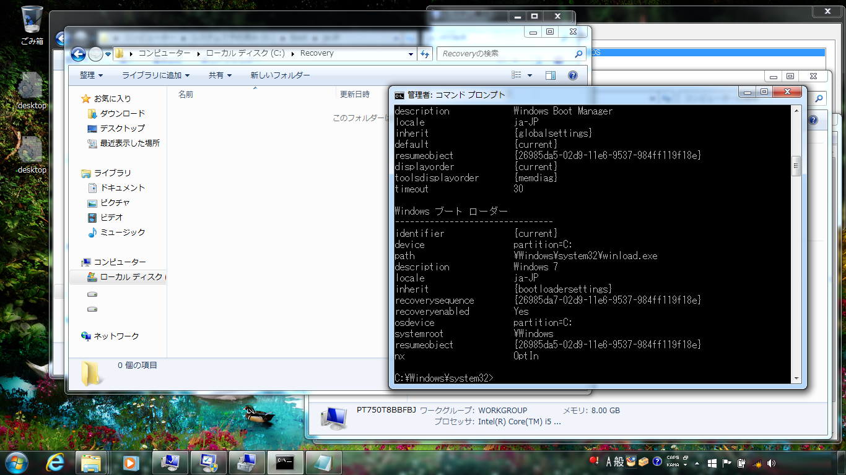This screenshot has height=475, width=846.
Task: Click the Windows logo tray icon
Action: click(713, 463)
